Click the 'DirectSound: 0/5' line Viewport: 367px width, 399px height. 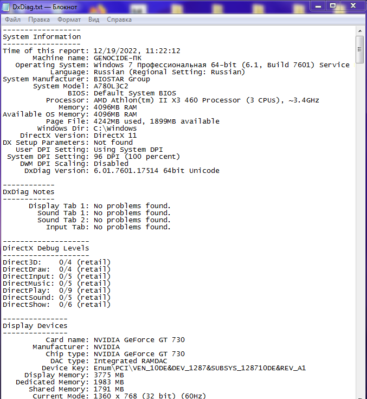pos(56,298)
